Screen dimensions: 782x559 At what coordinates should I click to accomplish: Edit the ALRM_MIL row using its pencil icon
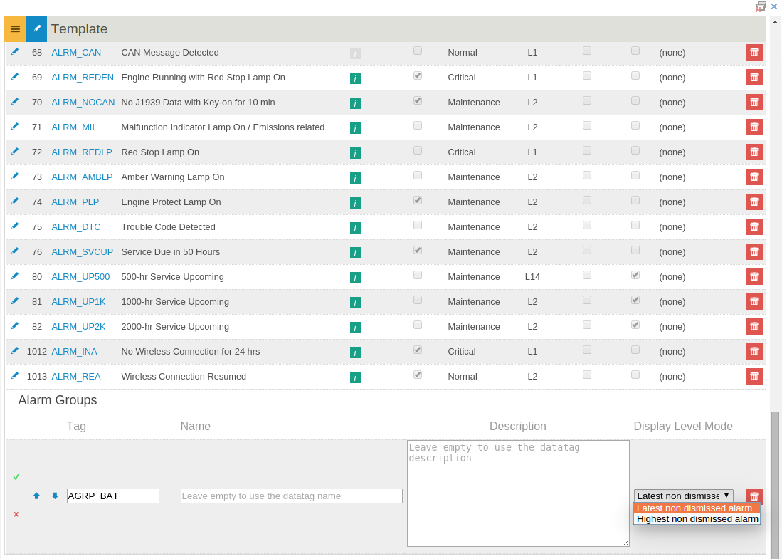(15, 126)
